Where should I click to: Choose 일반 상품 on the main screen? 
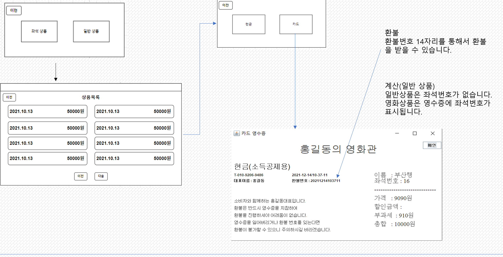tap(91, 31)
